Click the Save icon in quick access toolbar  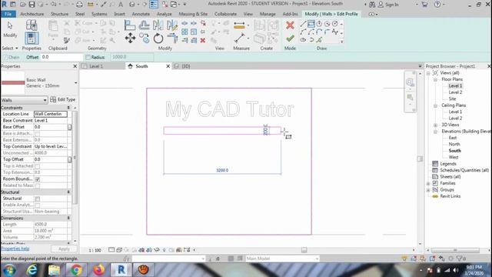tap(32, 5)
